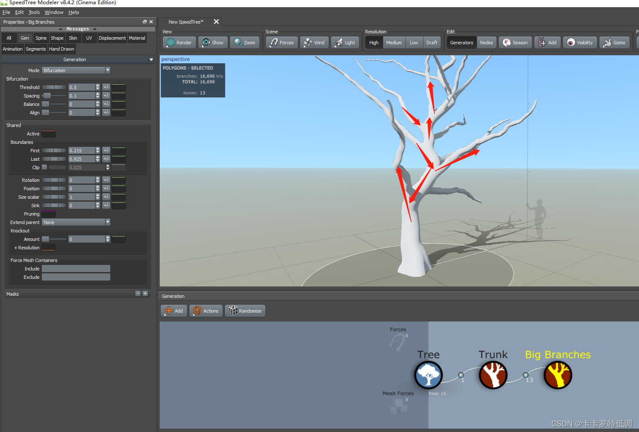
Task: Toggle the Wind scene button
Action: pos(314,43)
